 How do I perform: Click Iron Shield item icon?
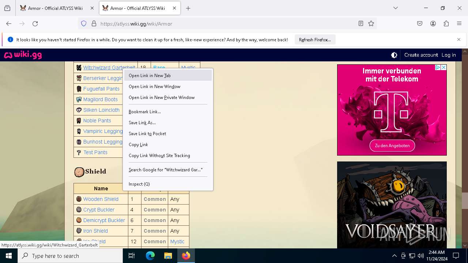(x=79, y=231)
